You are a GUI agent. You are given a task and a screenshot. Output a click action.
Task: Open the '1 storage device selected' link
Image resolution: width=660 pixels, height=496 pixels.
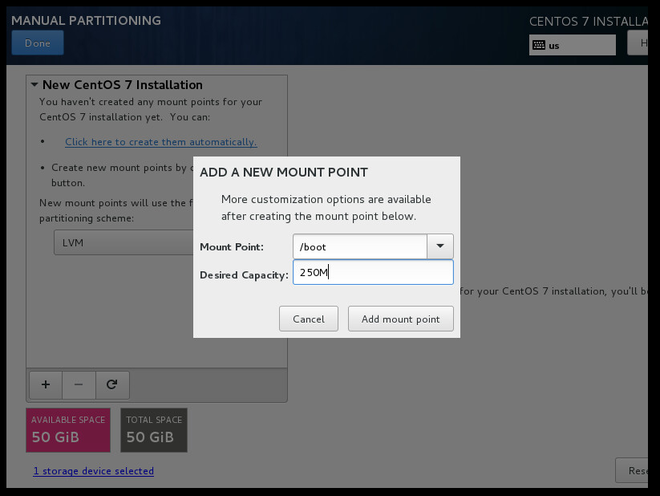coord(94,470)
